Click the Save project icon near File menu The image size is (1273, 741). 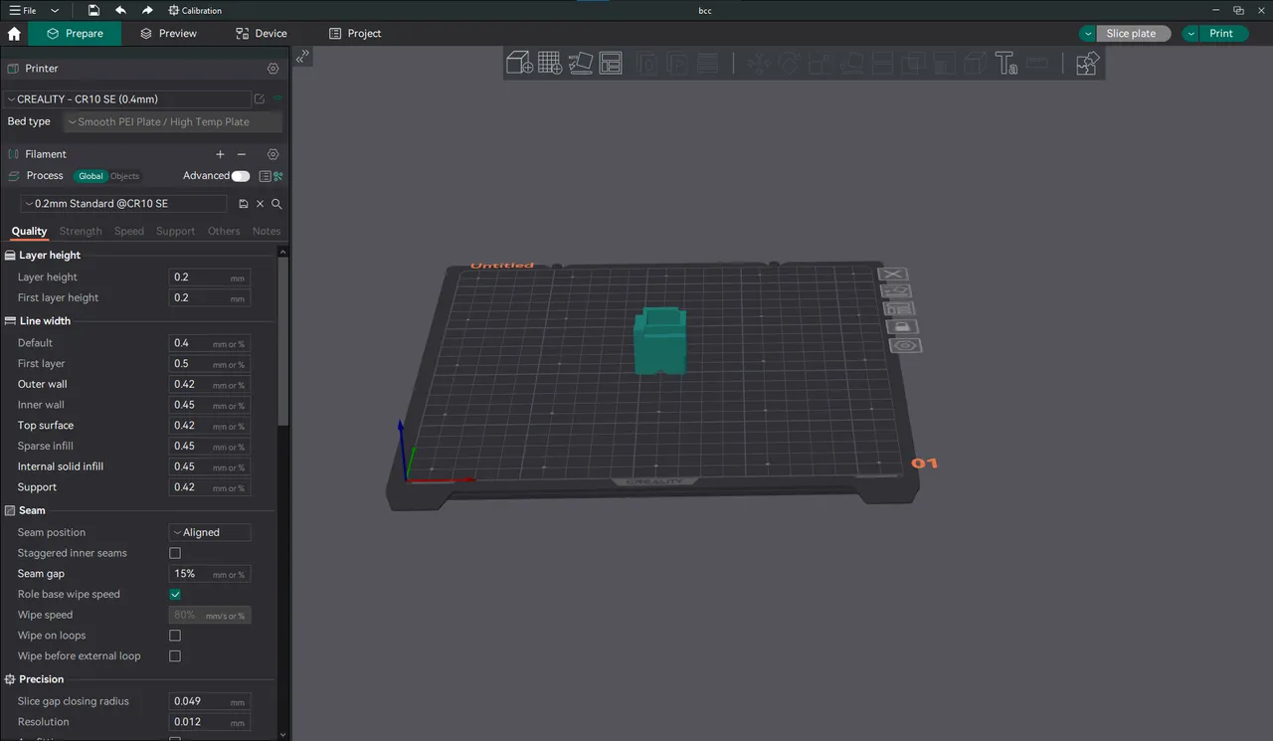point(93,10)
